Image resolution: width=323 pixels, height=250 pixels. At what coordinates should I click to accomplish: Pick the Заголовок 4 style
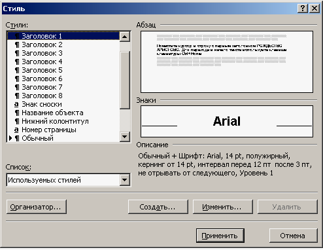[x=63, y=62]
